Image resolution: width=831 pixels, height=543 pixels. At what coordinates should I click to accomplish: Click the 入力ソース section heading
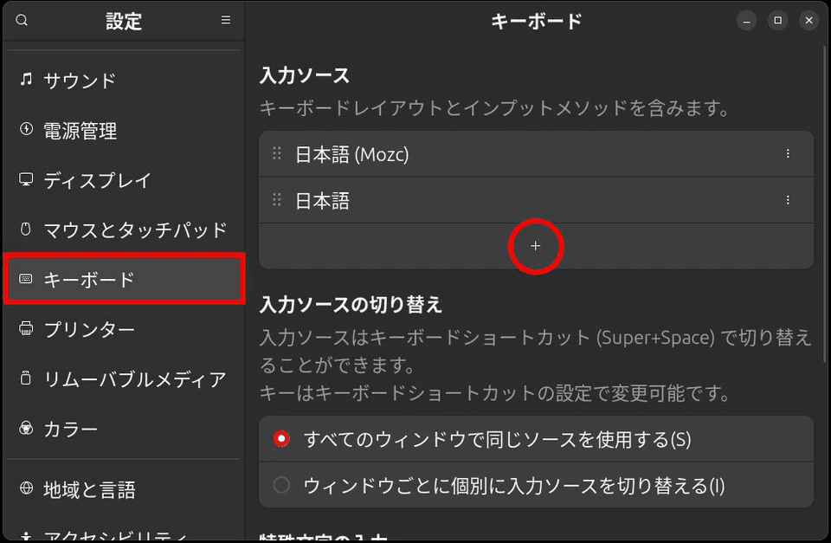pyautogui.click(x=306, y=74)
